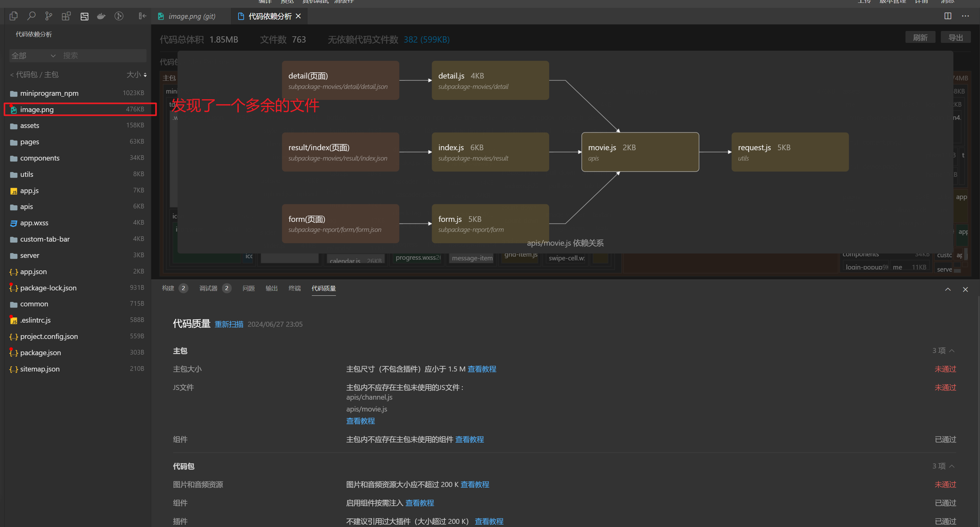Screen dimensions: 980x527
Task: Collapse the 主包 3 项 section
Action: click(943, 350)
